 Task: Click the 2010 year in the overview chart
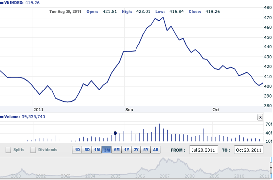[239, 176]
